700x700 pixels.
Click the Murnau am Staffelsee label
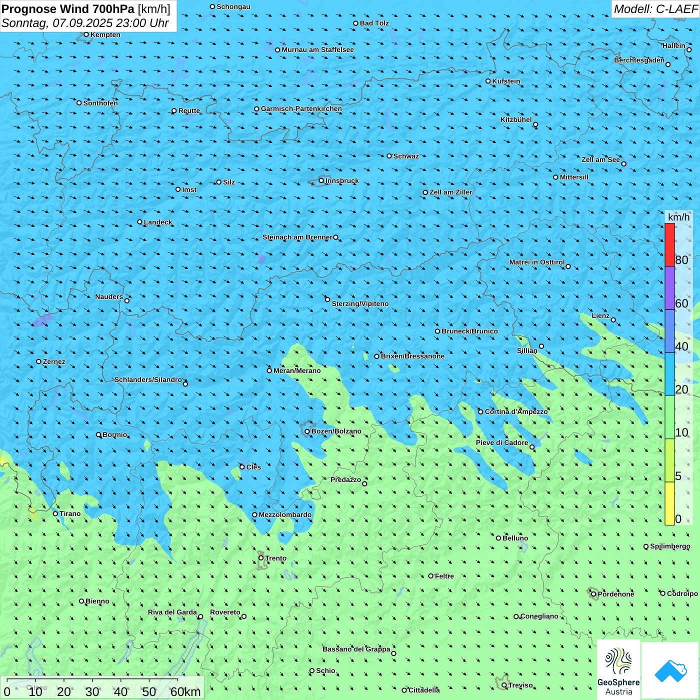coord(317,49)
